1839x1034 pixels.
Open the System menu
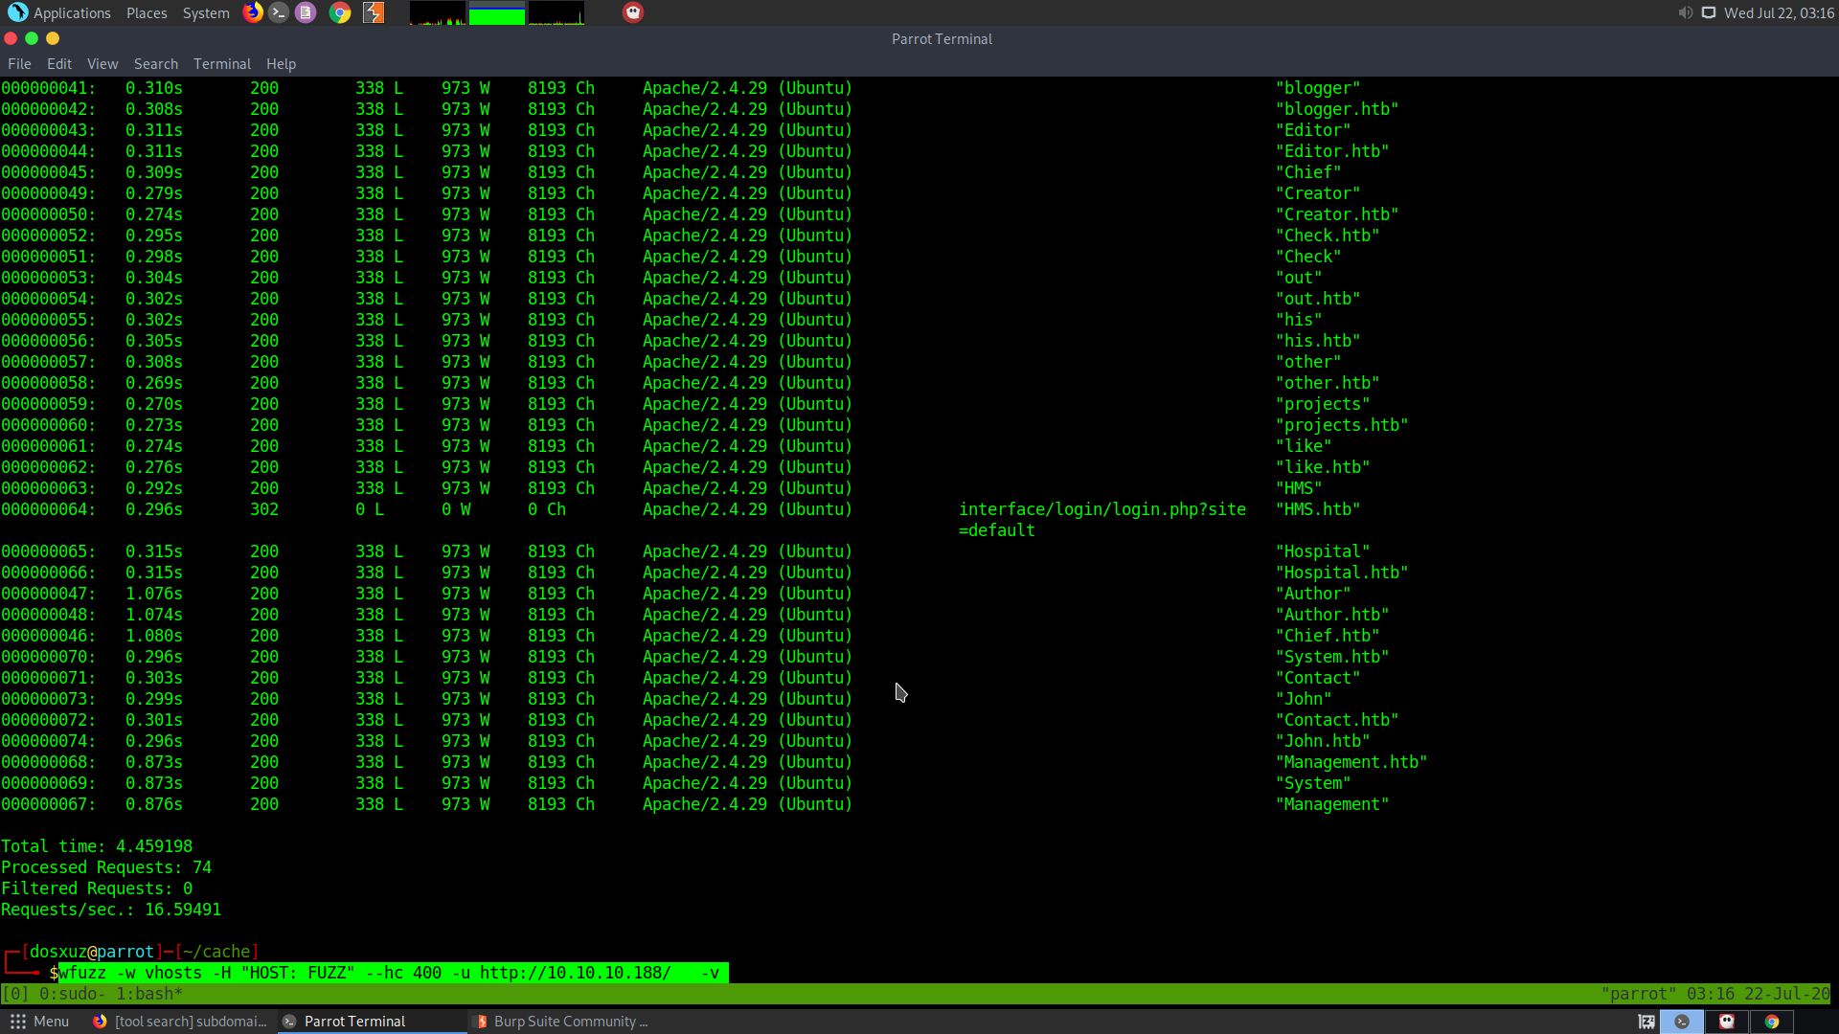(206, 12)
